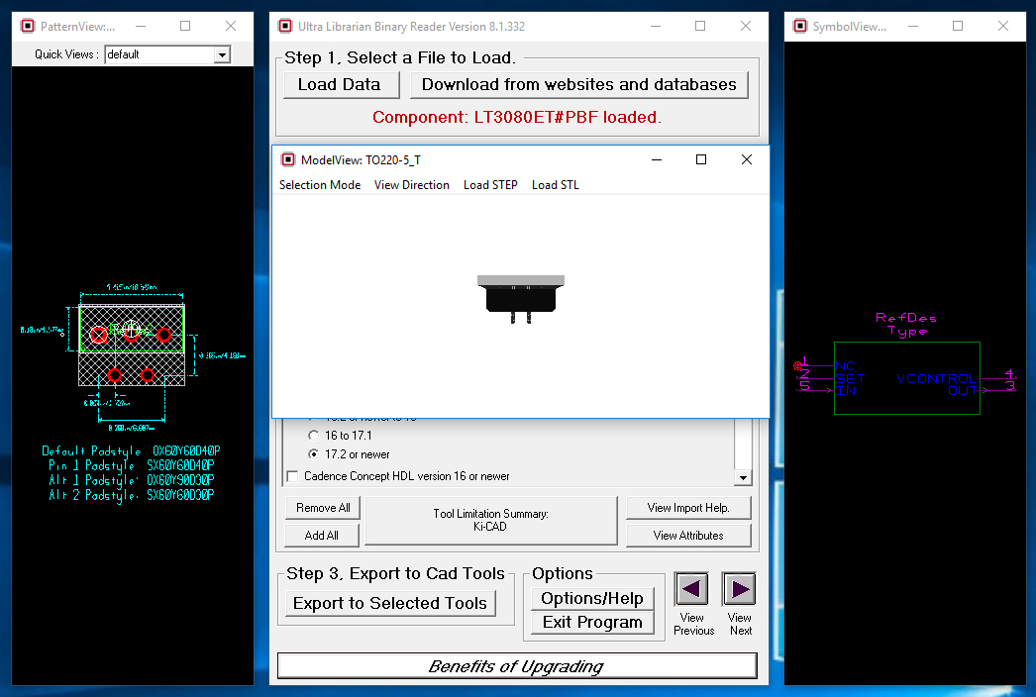
Task: Expand the Quick Views dropdown in PatternView
Action: 222,54
